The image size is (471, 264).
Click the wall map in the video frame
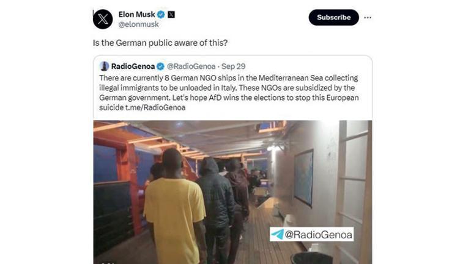(x=303, y=178)
